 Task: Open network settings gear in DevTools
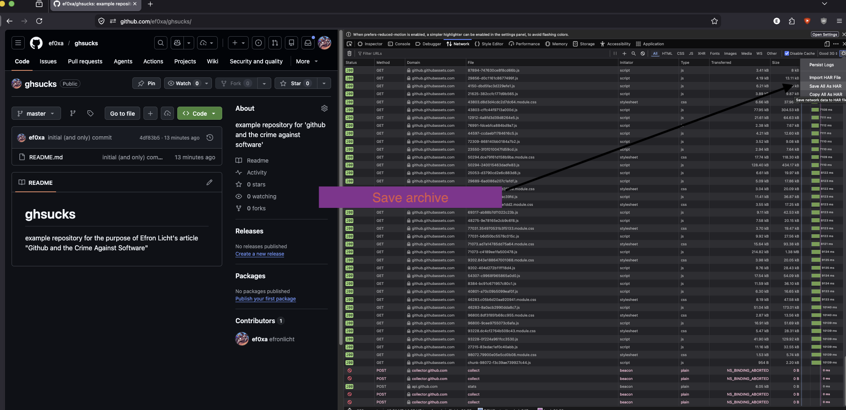843,54
